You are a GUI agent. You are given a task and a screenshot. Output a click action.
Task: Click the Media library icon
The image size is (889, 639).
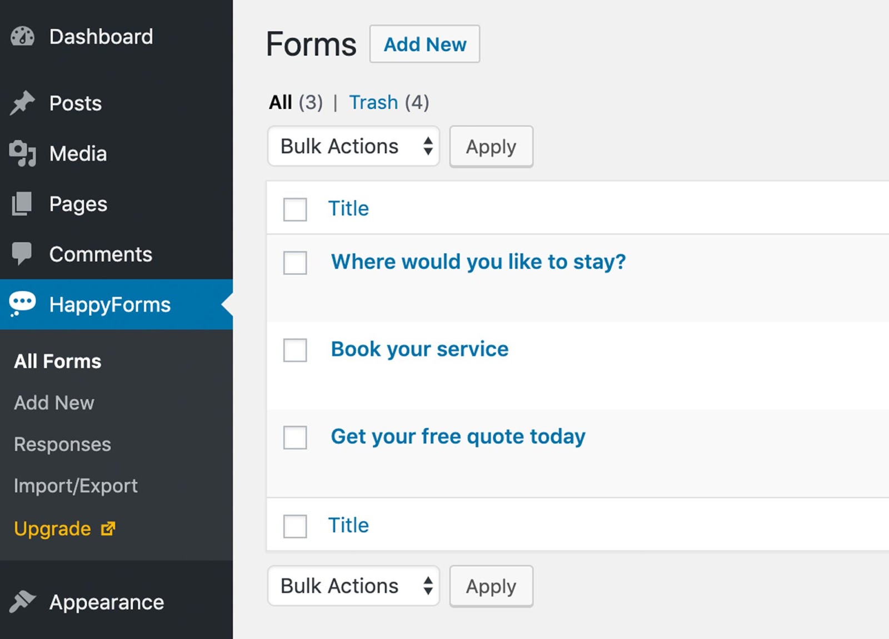[22, 154]
